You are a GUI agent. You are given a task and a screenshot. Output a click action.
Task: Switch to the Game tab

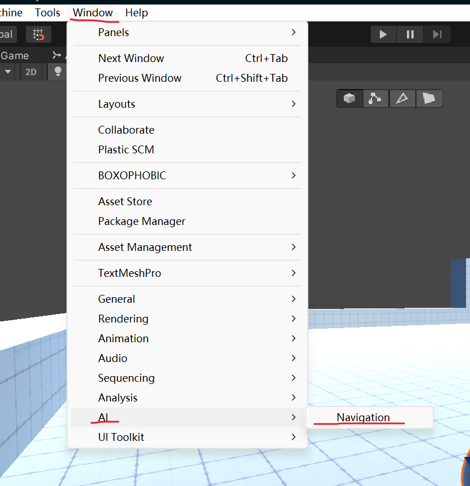click(x=15, y=55)
